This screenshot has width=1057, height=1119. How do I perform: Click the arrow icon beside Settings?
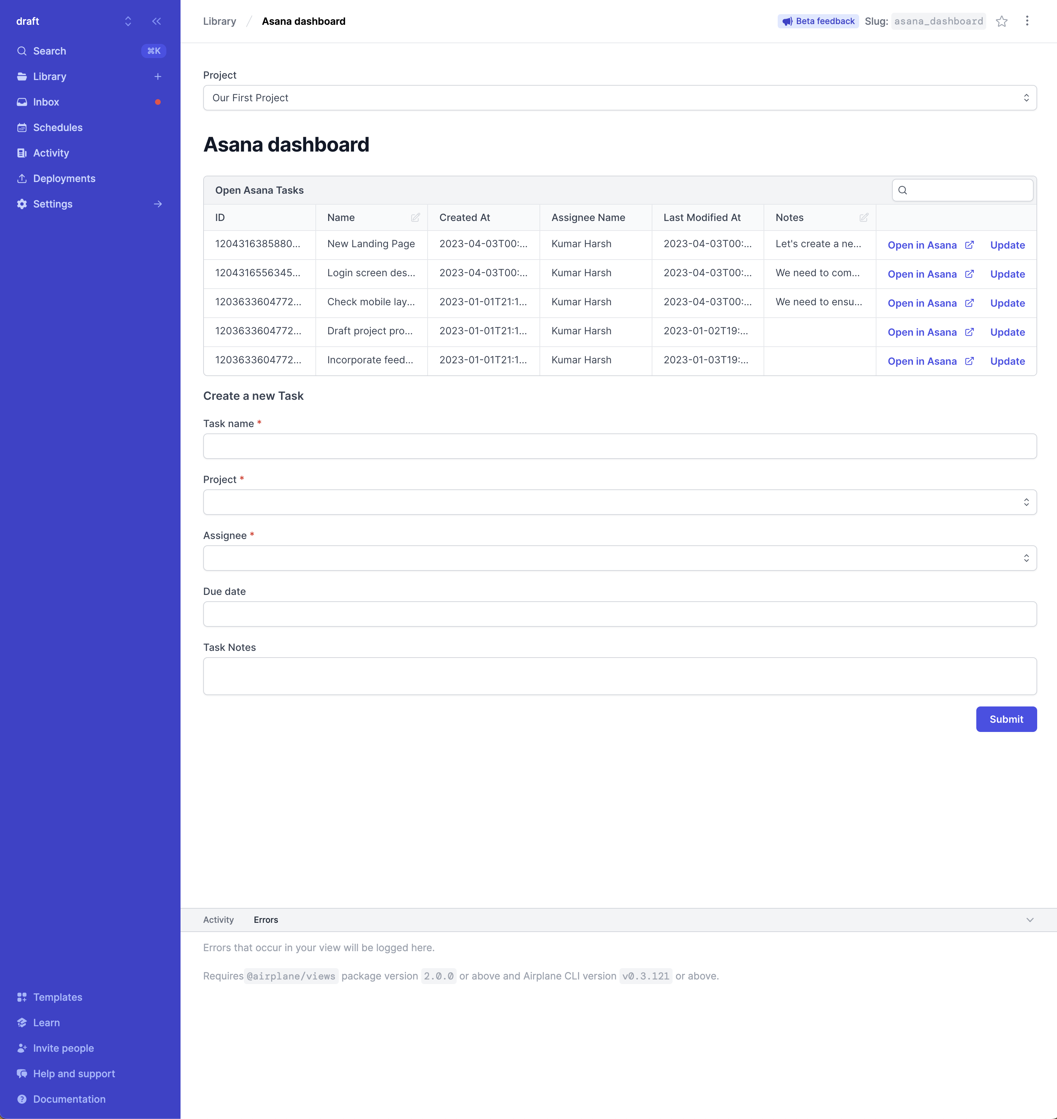(x=158, y=204)
